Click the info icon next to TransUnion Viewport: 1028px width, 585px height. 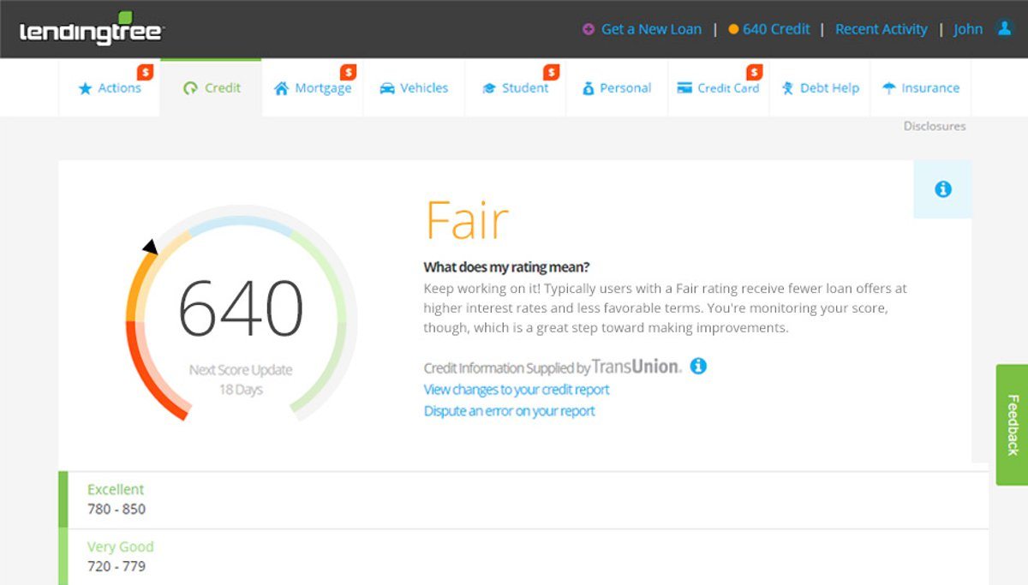coord(698,367)
